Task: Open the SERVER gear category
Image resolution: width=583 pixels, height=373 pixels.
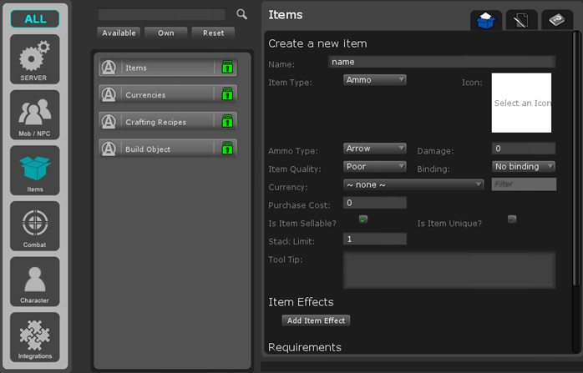Action: [35, 60]
